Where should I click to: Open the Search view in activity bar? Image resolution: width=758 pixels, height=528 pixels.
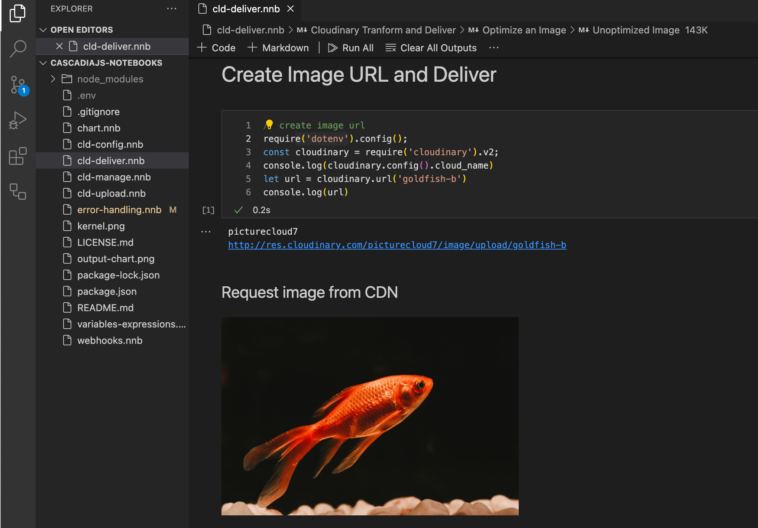coord(18,48)
